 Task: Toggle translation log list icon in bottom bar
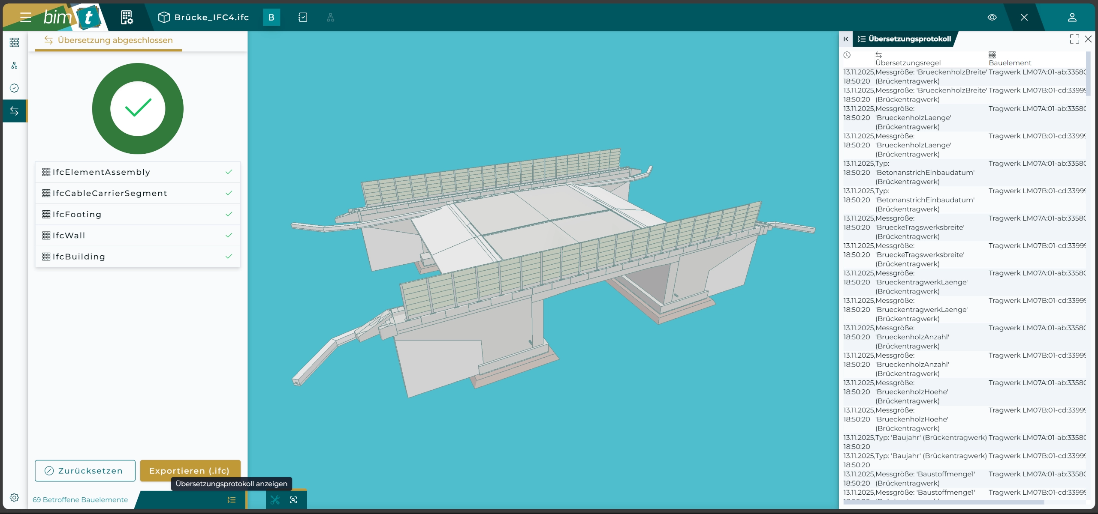pos(232,500)
